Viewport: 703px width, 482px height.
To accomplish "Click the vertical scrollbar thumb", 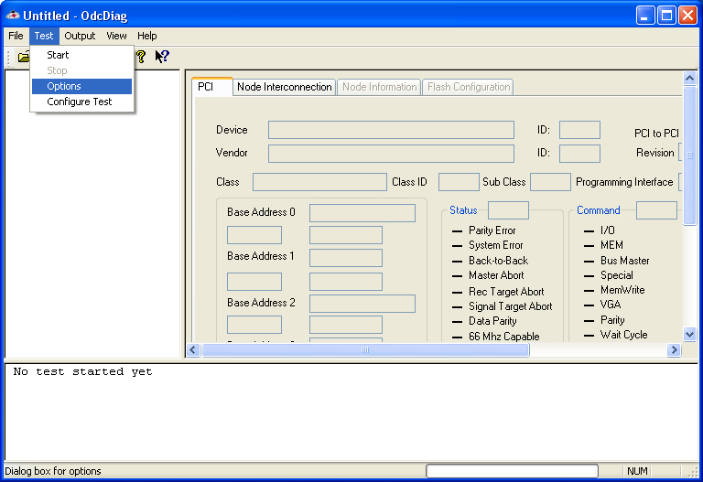I will coord(689,155).
